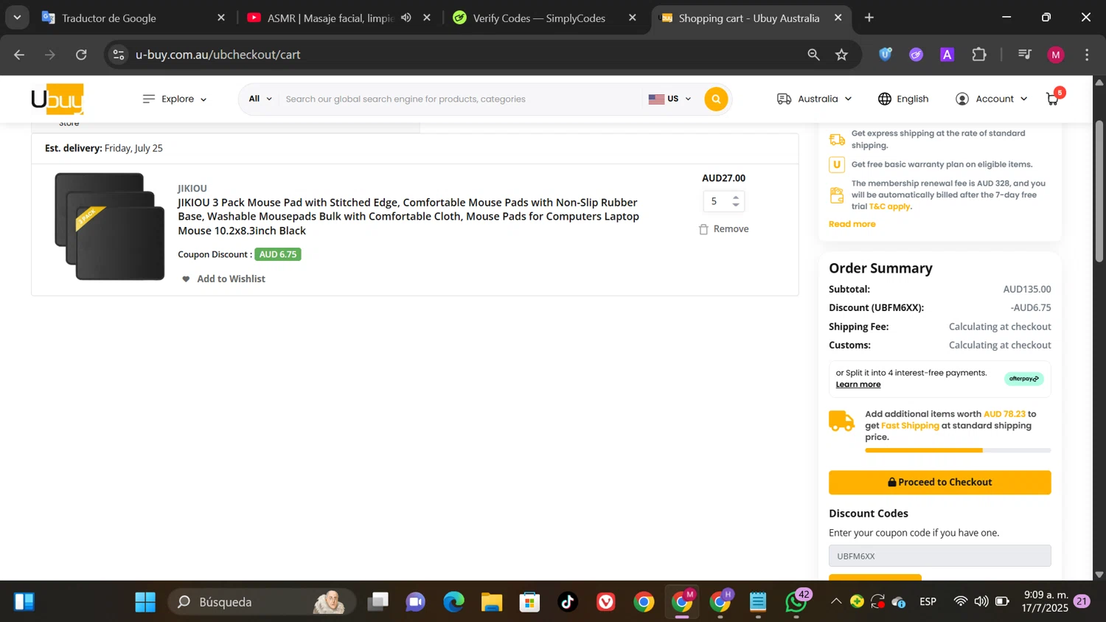The width and height of the screenshot is (1106, 622).
Task: Bookmark this page with the star icon
Action: click(x=842, y=55)
